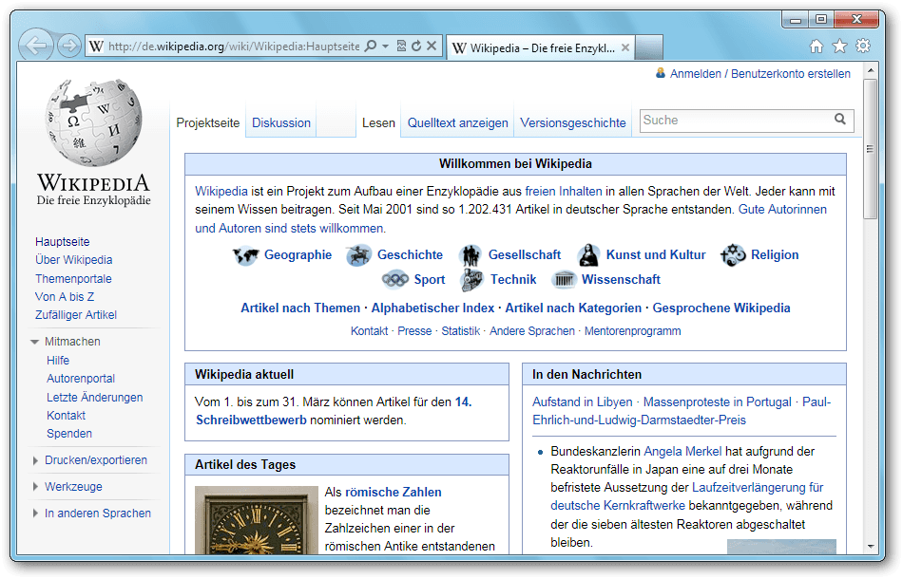Open the Tools gear menu
The width and height of the screenshot is (903, 579).
(863, 46)
